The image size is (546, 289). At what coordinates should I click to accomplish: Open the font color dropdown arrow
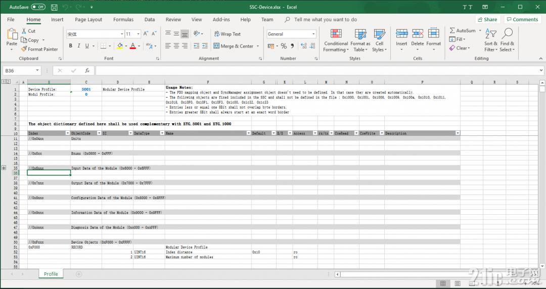tap(139, 46)
